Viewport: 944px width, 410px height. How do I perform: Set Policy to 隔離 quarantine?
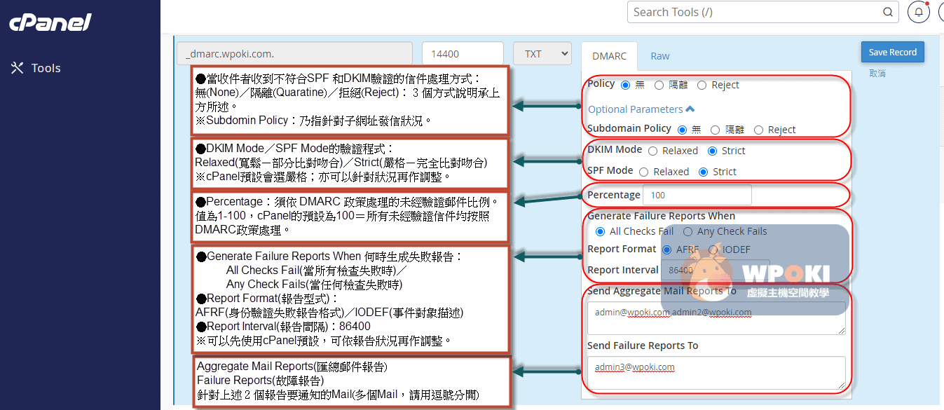tap(659, 86)
